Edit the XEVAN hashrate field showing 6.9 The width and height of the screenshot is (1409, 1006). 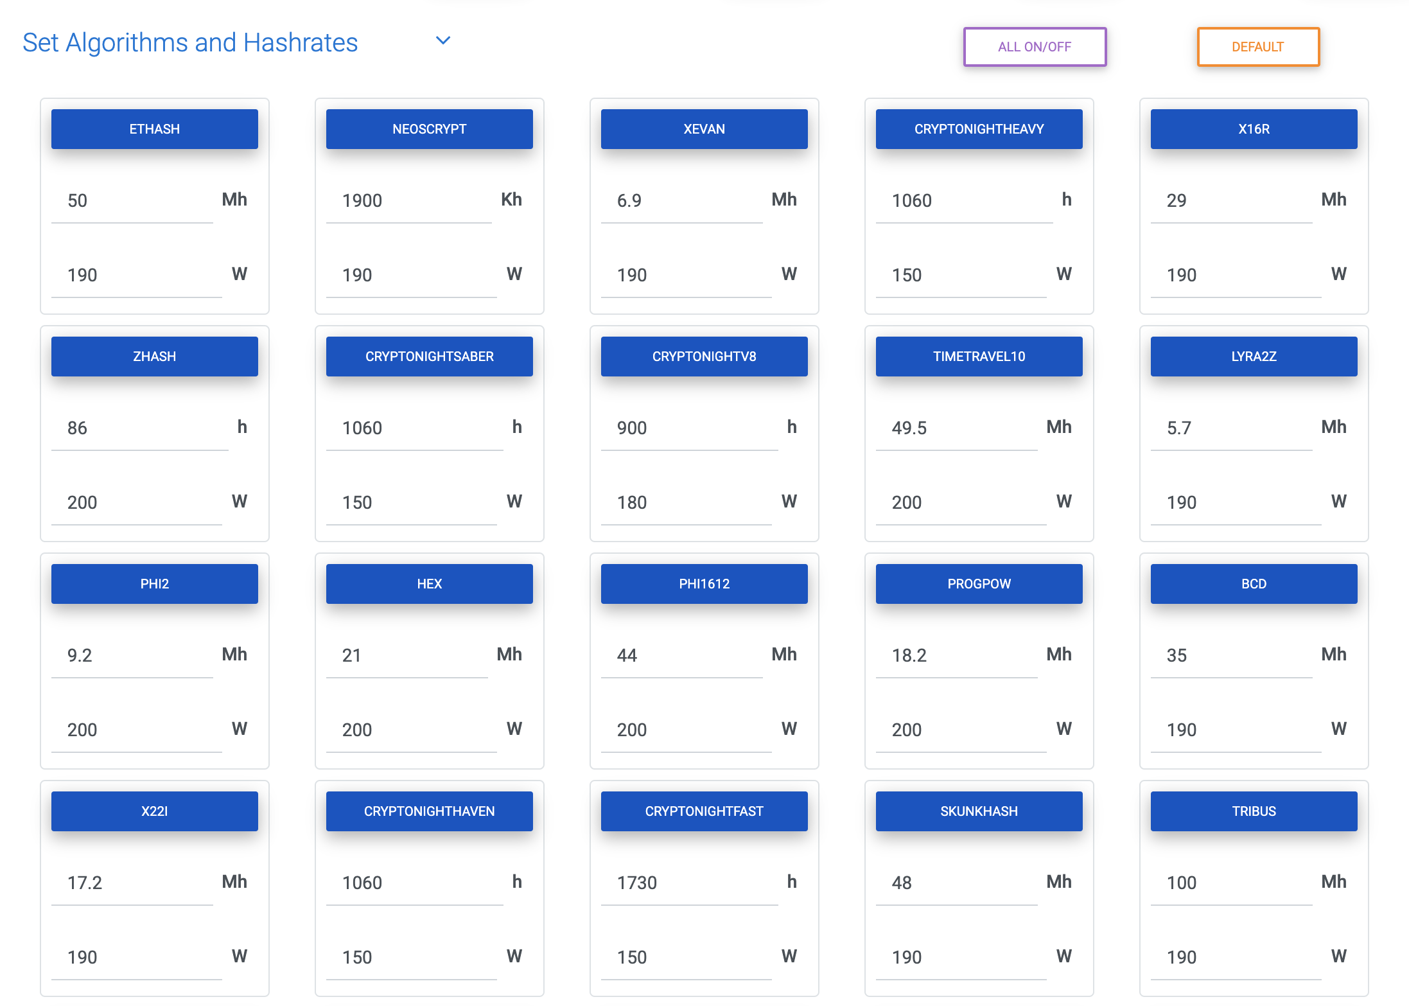(682, 201)
